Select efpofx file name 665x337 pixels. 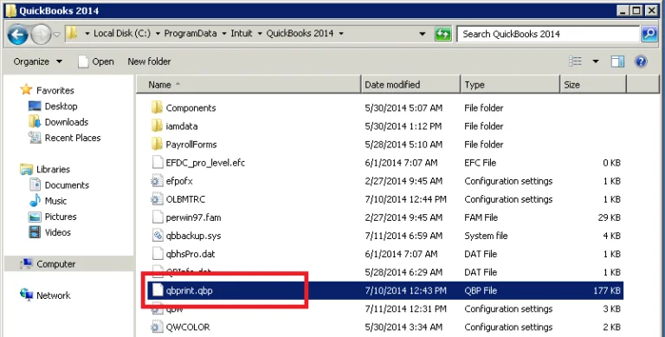[x=179, y=181]
